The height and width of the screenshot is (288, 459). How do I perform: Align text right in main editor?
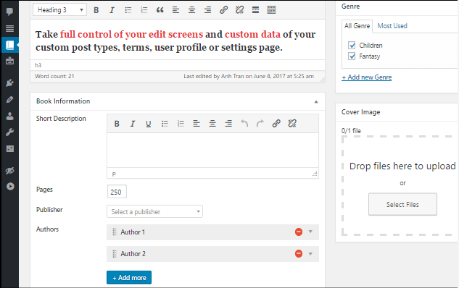tap(207, 10)
